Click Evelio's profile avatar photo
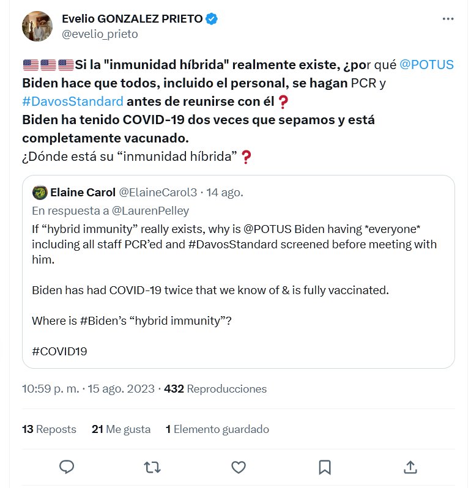Screen dimensions: 471x488 pos(37,26)
